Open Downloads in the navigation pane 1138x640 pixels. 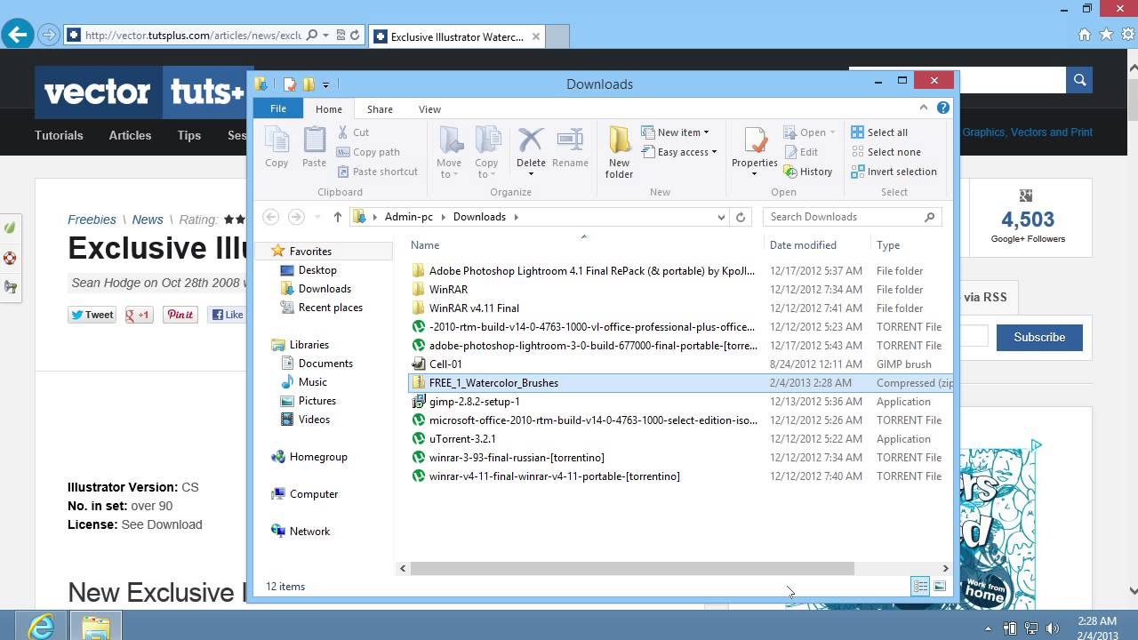click(x=316, y=289)
